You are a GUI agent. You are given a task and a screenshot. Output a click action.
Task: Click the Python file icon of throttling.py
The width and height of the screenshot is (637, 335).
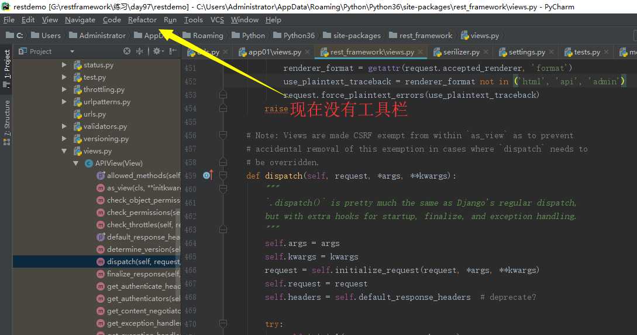point(78,90)
